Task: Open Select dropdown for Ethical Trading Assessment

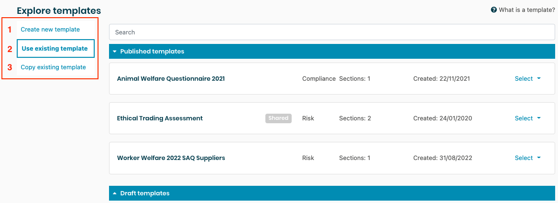Action: [x=527, y=118]
